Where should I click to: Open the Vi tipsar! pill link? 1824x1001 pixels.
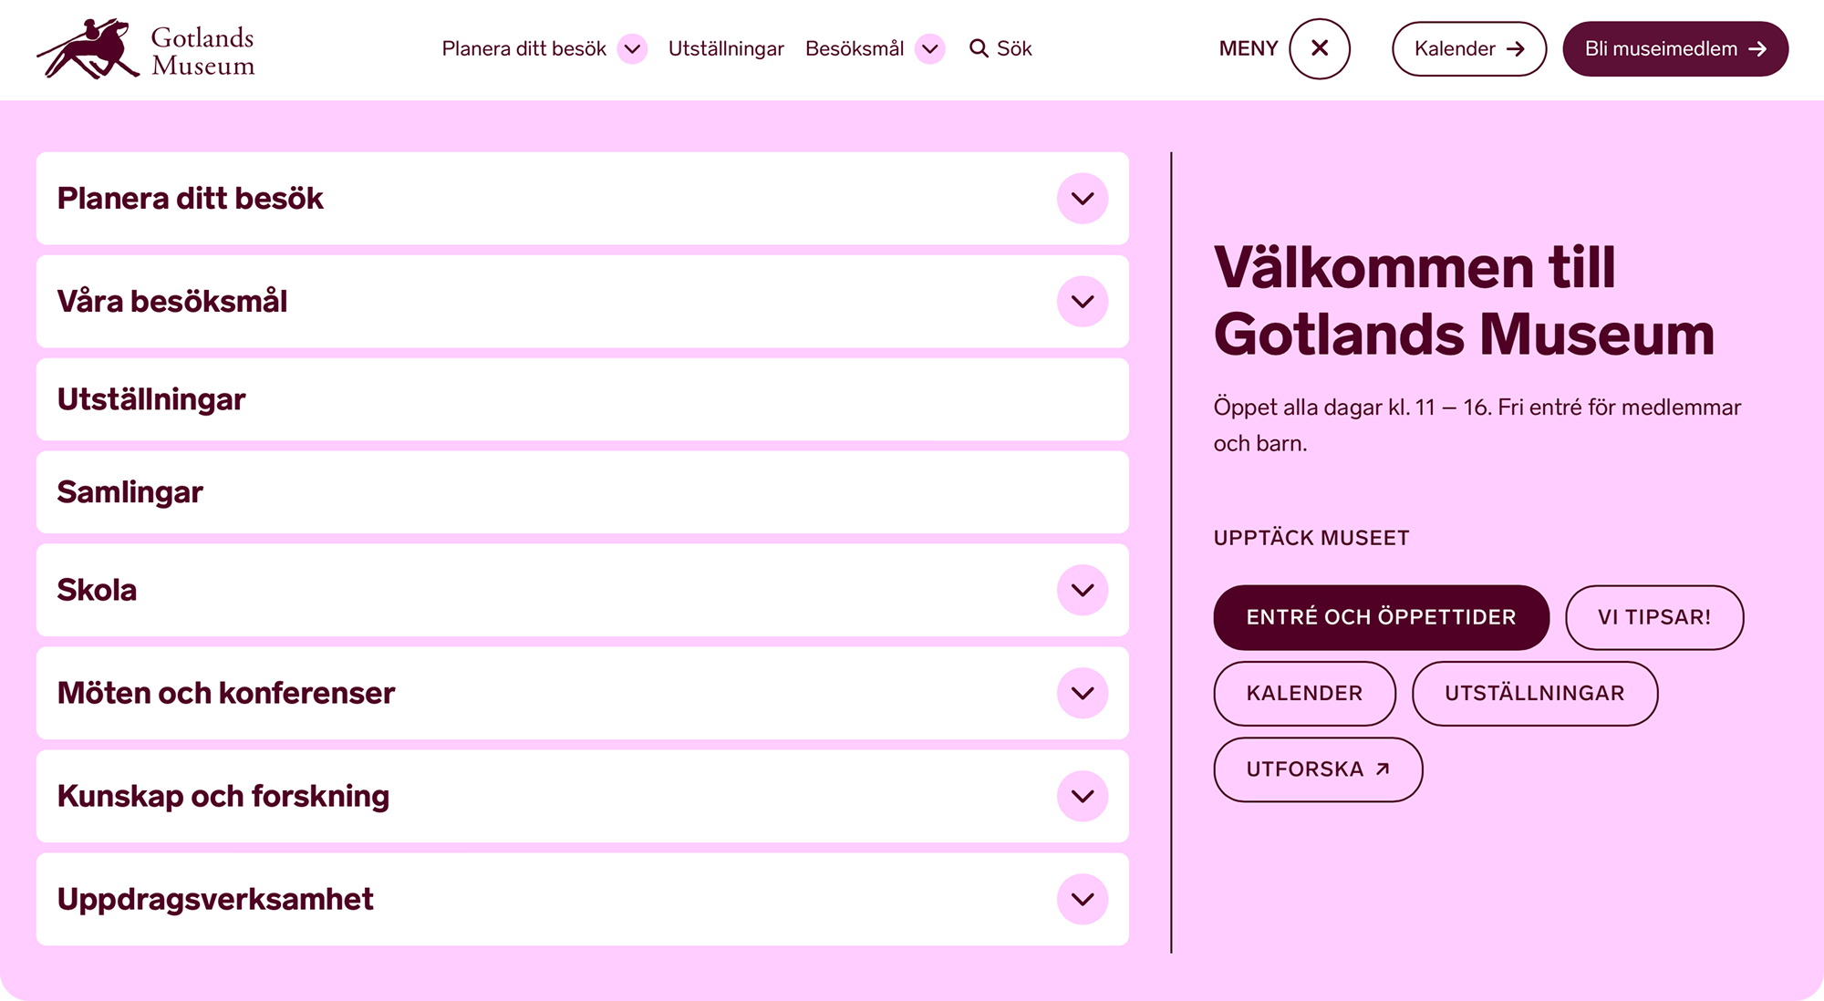click(1653, 617)
